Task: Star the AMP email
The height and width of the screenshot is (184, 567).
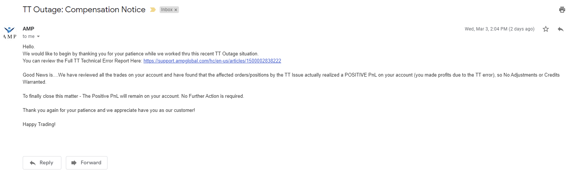Action: click(x=546, y=29)
